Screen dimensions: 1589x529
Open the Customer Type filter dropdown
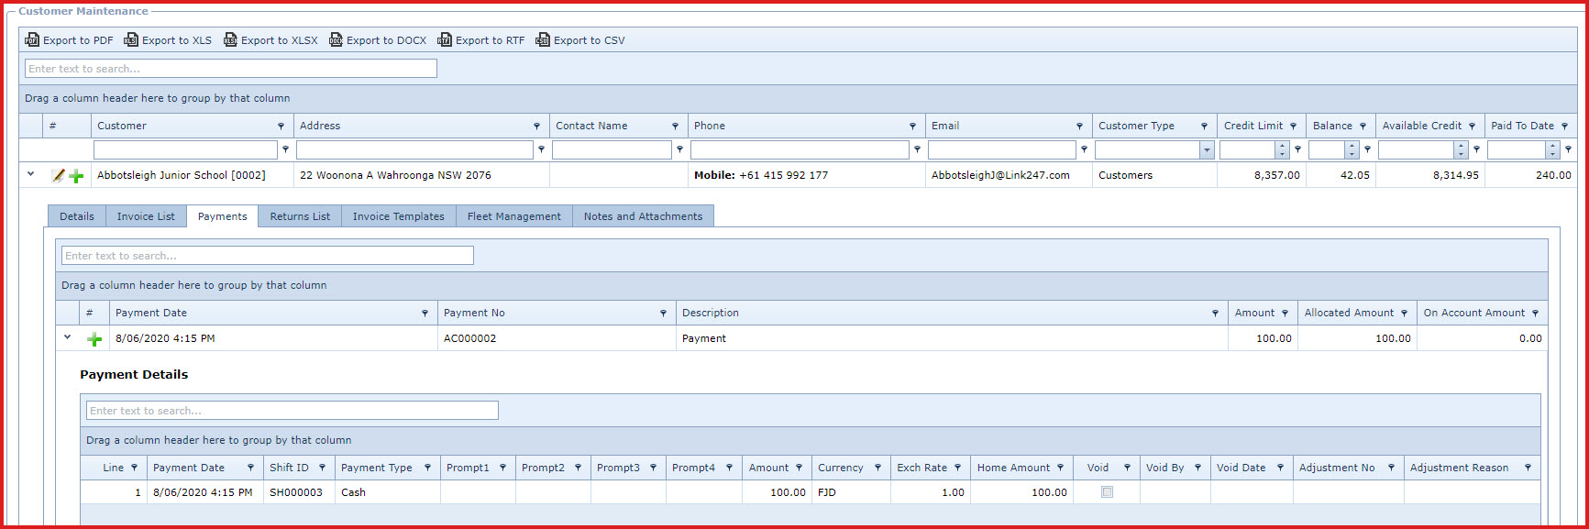(1207, 150)
